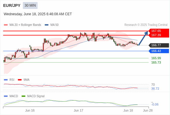This screenshot has height=115, width=170.
Task: Select the 167.65 red resistance label
Action: tap(159, 31)
